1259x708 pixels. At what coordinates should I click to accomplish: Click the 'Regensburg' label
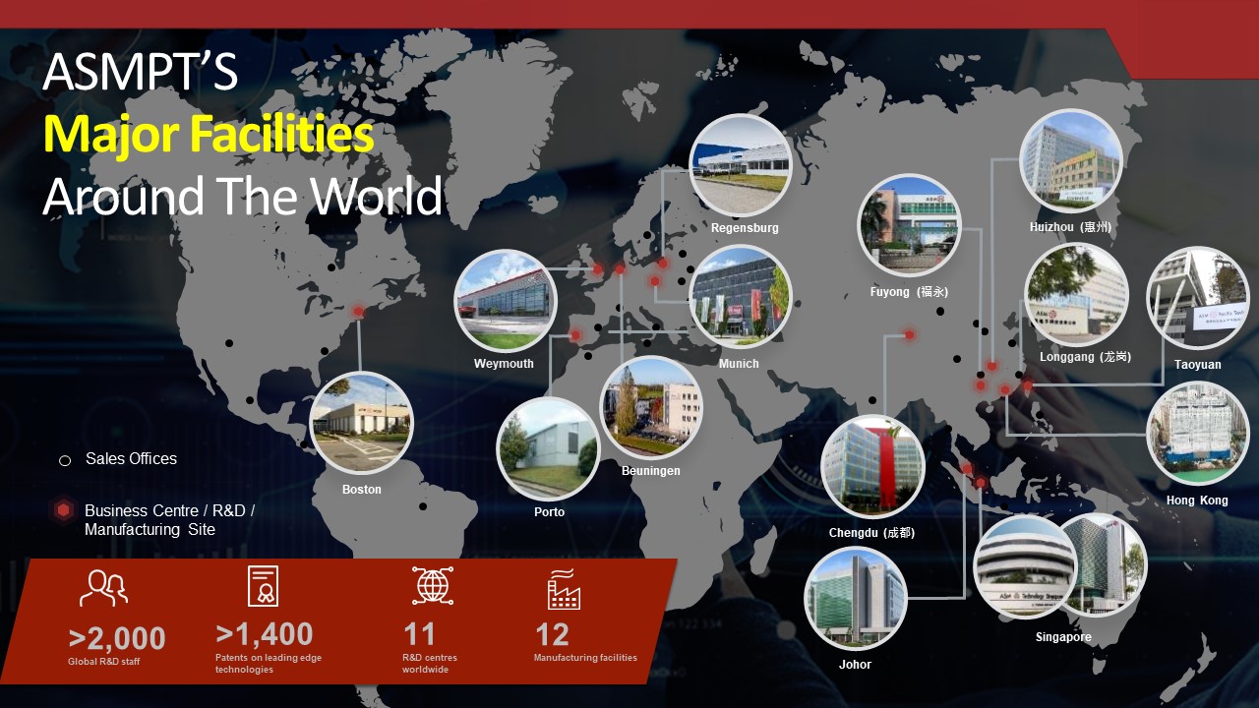tap(745, 228)
